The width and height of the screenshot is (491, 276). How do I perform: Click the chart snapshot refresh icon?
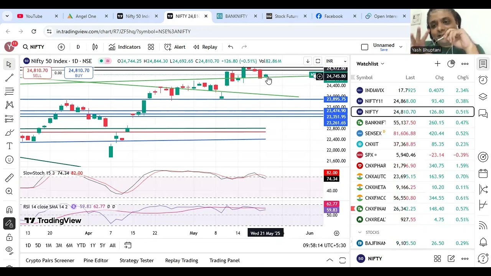318,61
